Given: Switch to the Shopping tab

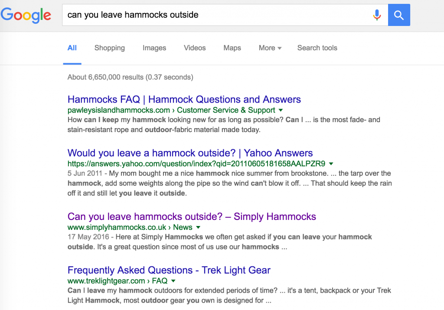Looking at the screenshot, I should [110, 48].
